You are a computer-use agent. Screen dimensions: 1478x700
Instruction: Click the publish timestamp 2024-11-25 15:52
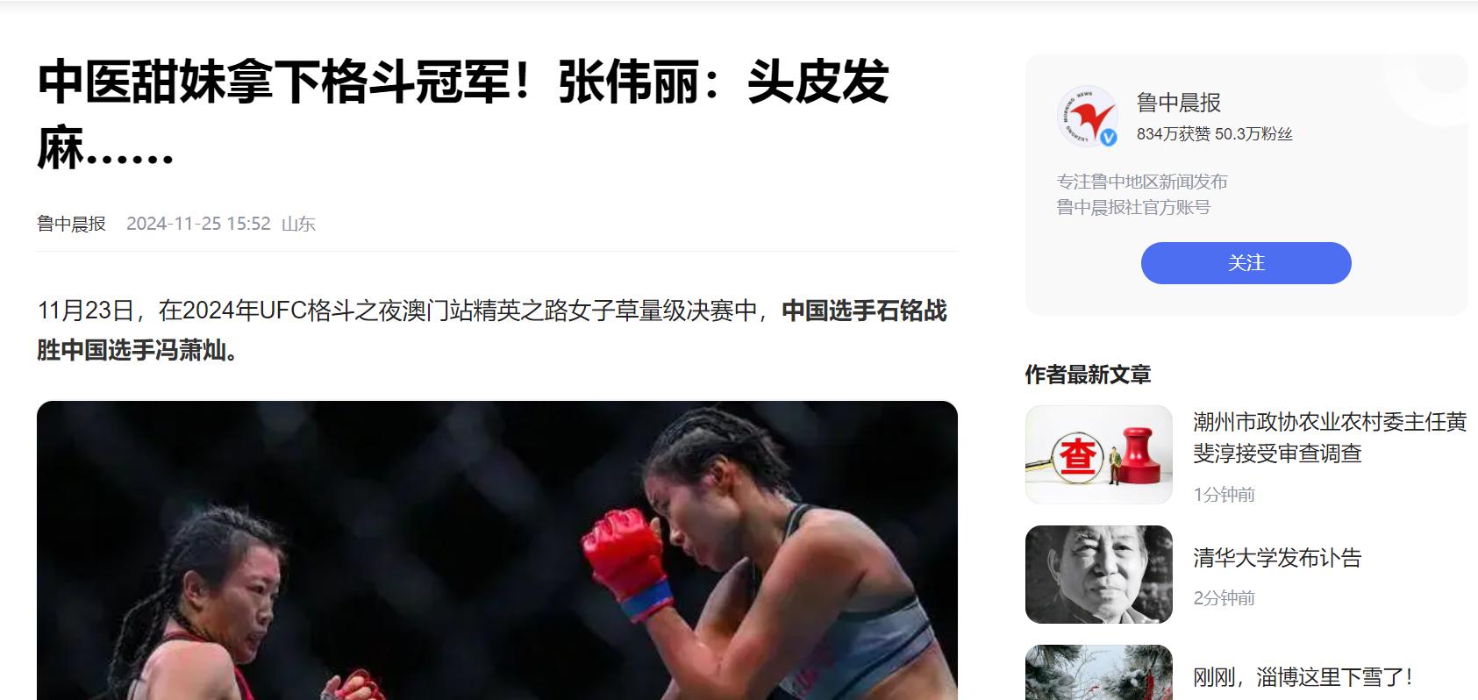click(x=198, y=224)
